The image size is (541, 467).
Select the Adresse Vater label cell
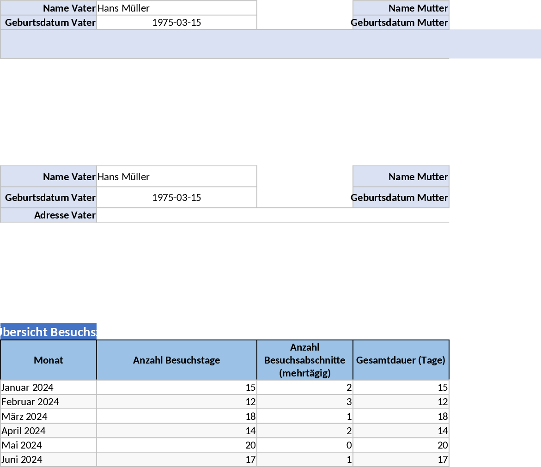49,215
